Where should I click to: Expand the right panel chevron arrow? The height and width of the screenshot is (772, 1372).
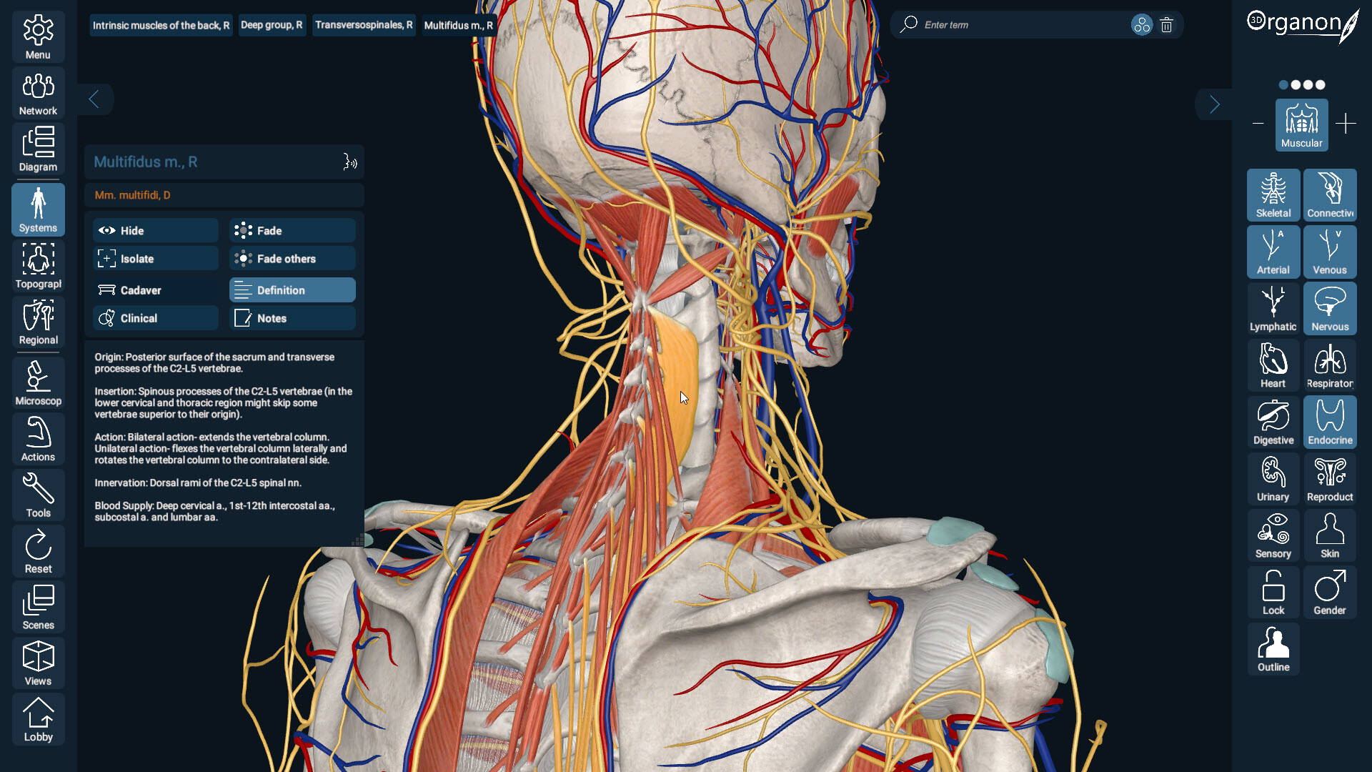click(x=1214, y=104)
